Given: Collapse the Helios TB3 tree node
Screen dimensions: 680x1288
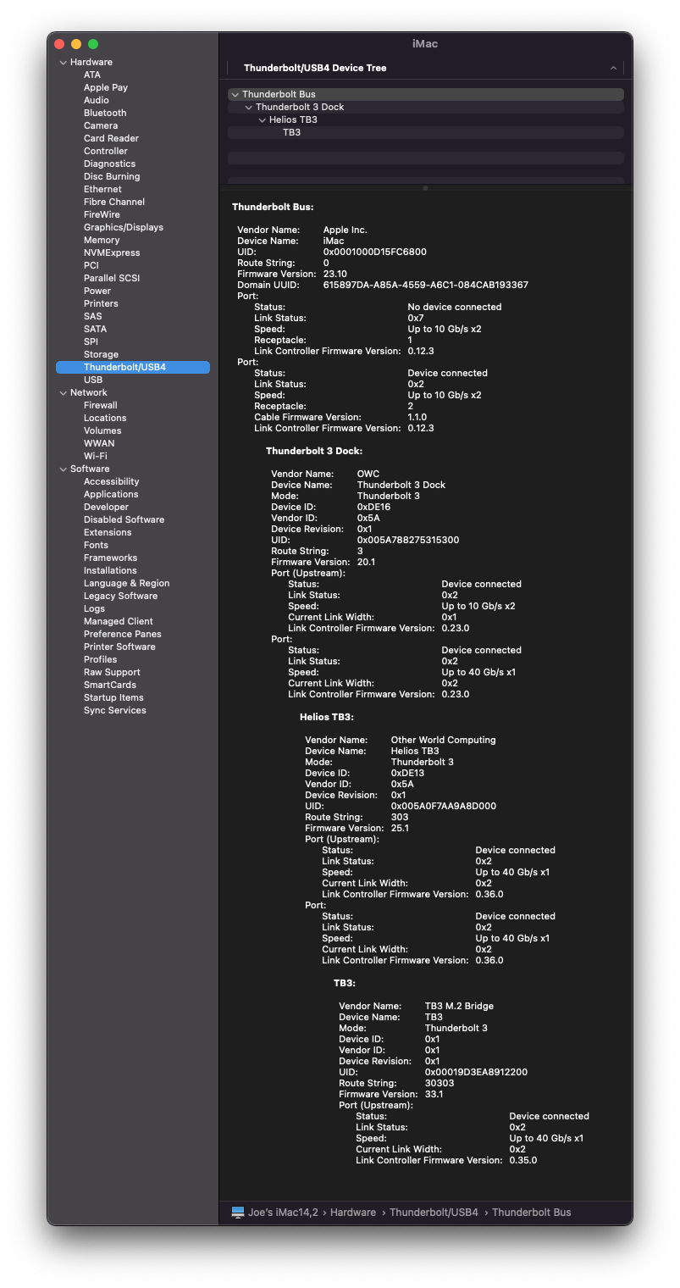Looking at the screenshot, I should pyautogui.click(x=263, y=120).
